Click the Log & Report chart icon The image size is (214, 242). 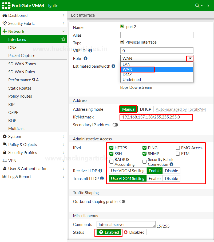(x=5, y=176)
